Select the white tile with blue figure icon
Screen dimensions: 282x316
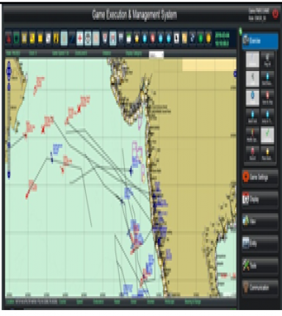coord(253,98)
